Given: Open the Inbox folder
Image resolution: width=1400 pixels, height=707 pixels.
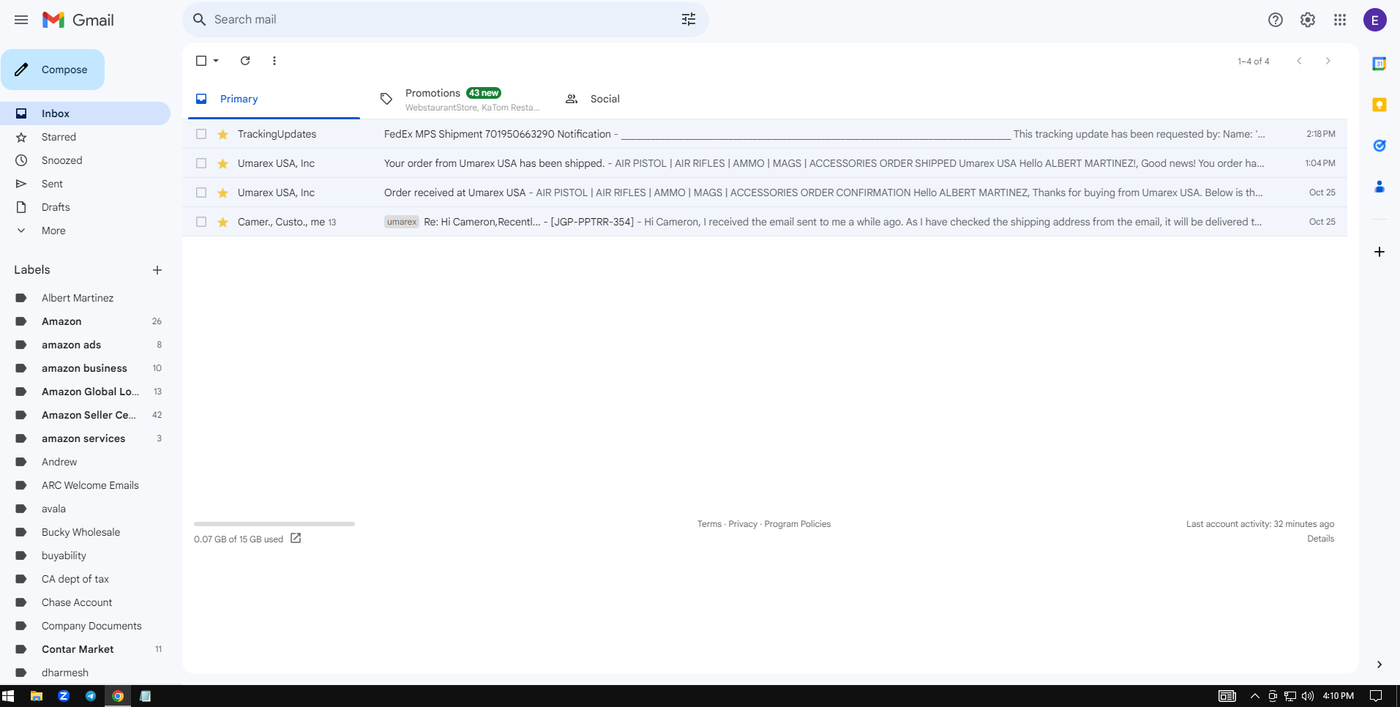Looking at the screenshot, I should [x=85, y=113].
